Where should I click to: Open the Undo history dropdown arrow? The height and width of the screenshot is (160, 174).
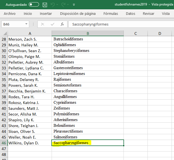point(58,5)
